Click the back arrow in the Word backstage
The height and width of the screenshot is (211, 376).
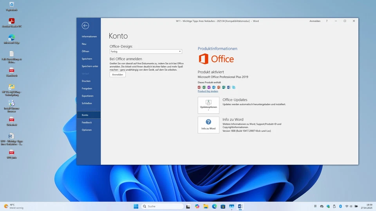[85, 26]
